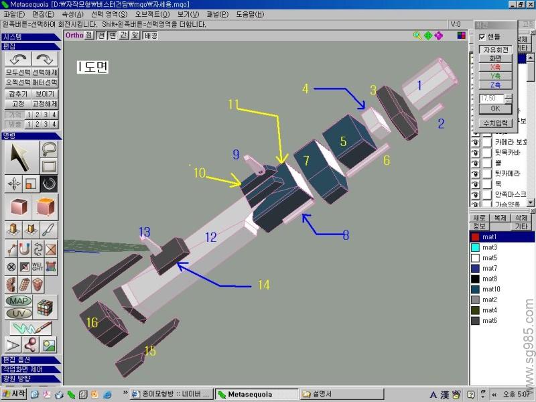Click the undo arrow button
The width and height of the screenshot is (536, 402).
[16, 59]
